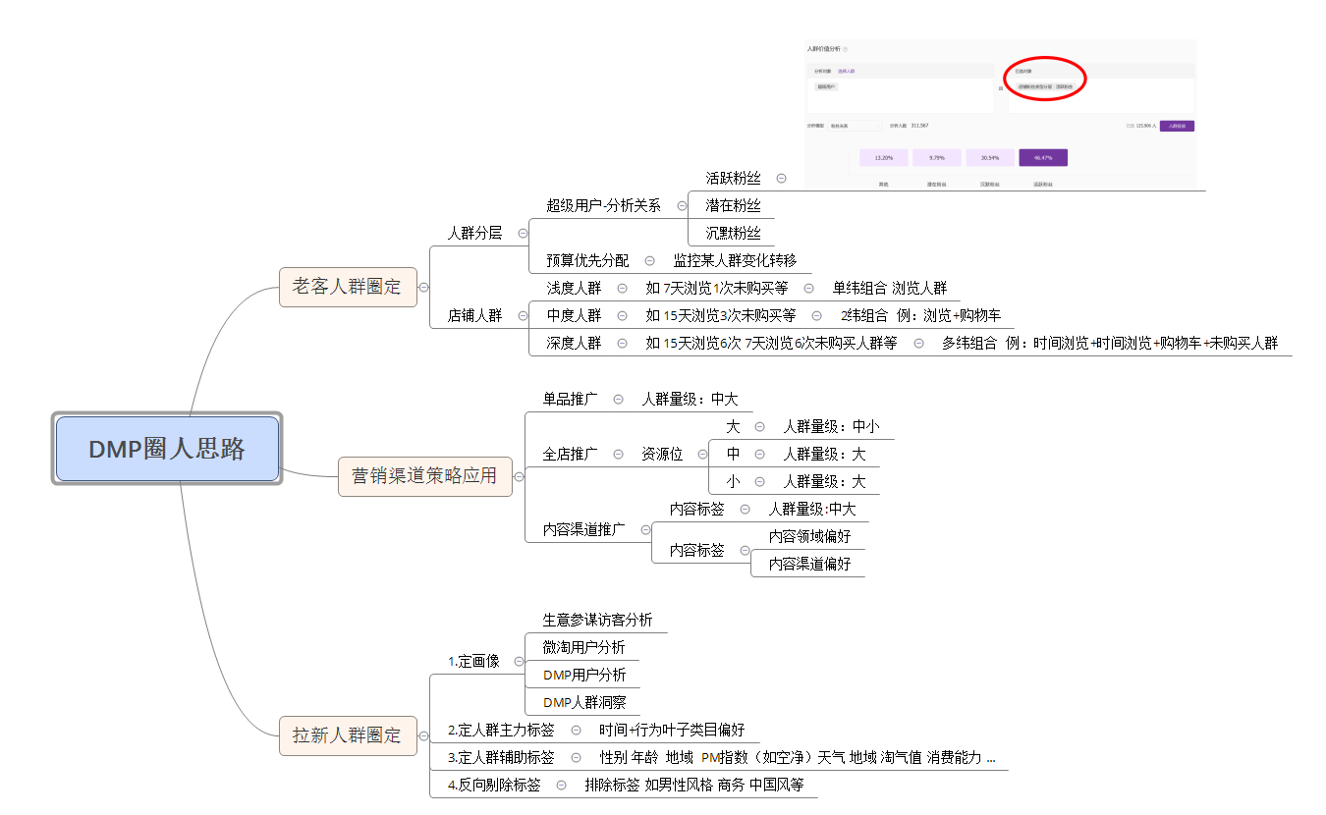Open the 分析模型 dropdown in embedded image
Screen dimensions: 1326x815
[855, 126]
